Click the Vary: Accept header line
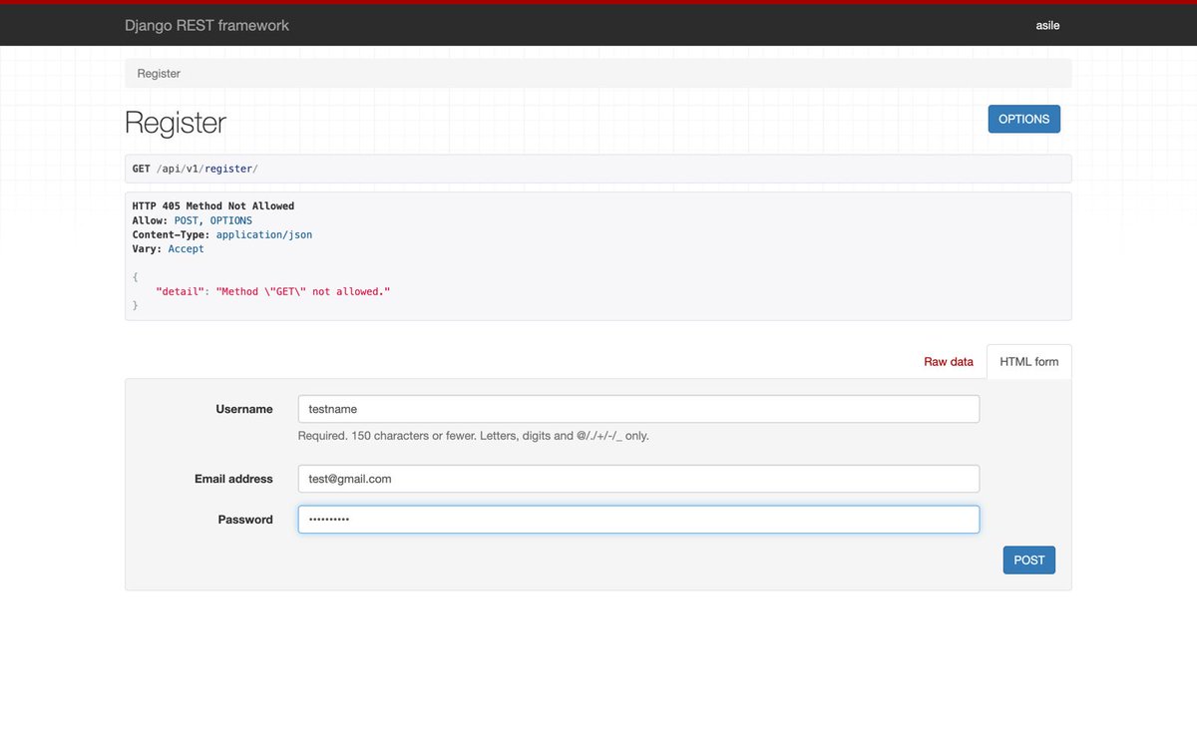Screen dimensions: 1197x748 (169, 249)
